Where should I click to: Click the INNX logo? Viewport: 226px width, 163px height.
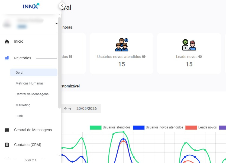[31, 6]
